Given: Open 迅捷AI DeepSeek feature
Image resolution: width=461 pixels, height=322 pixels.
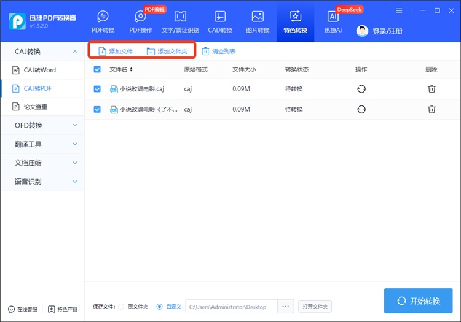Looking at the screenshot, I should click(x=333, y=22).
